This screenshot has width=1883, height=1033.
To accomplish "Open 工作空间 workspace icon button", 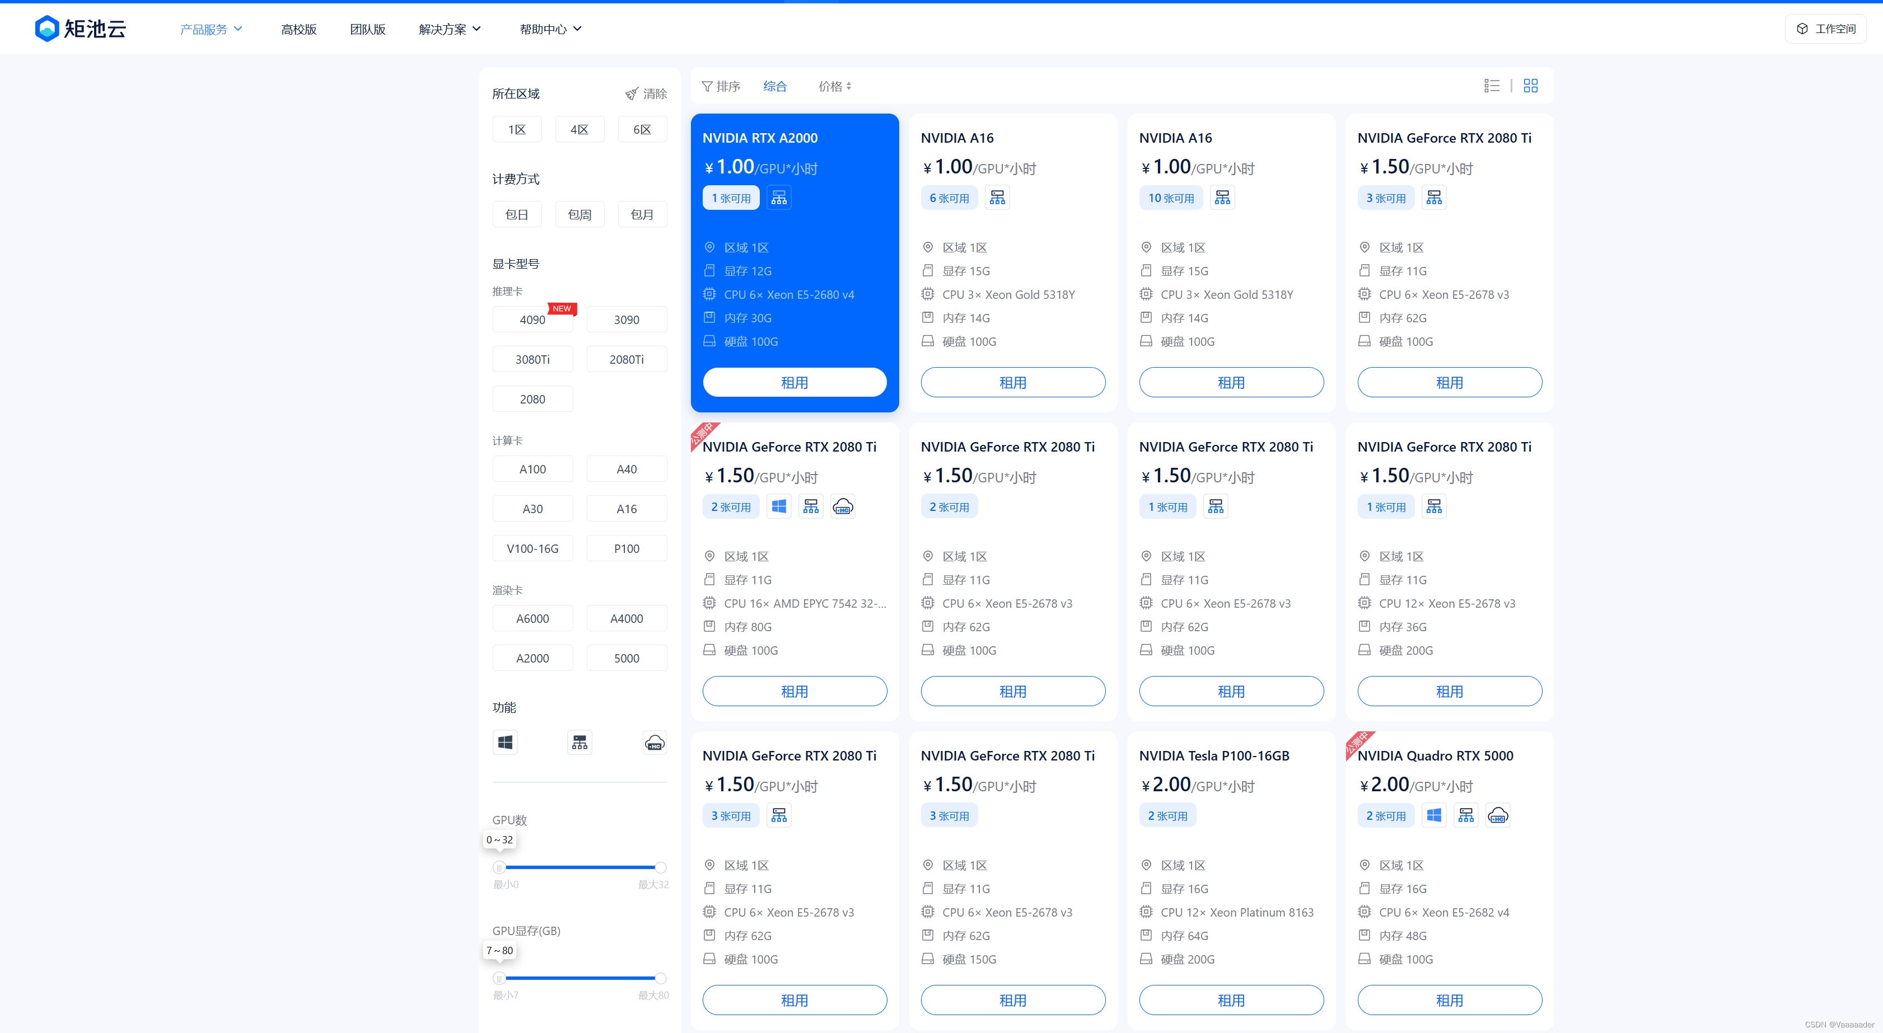I will (1825, 29).
